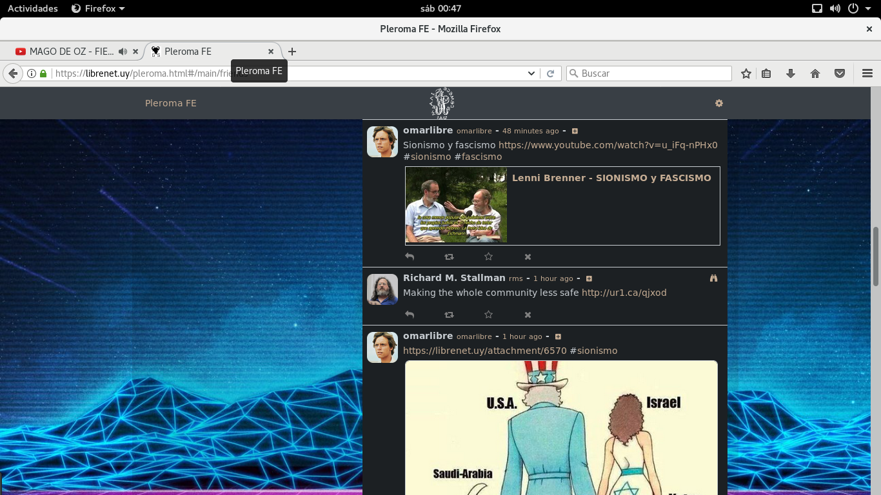Favorite the Sionismo y fascismo post
The height and width of the screenshot is (495, 881).
click(488, 257)
